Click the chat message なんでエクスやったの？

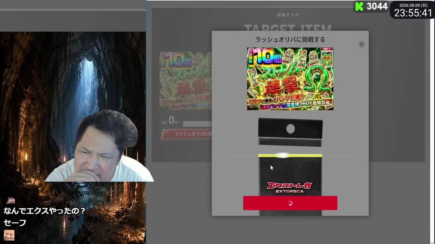pos(45,211)
